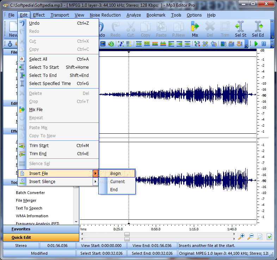This screenshot has width=277, height=260.
Task: Choose Mix File in the Edit menu
Action: coord(58,110)
